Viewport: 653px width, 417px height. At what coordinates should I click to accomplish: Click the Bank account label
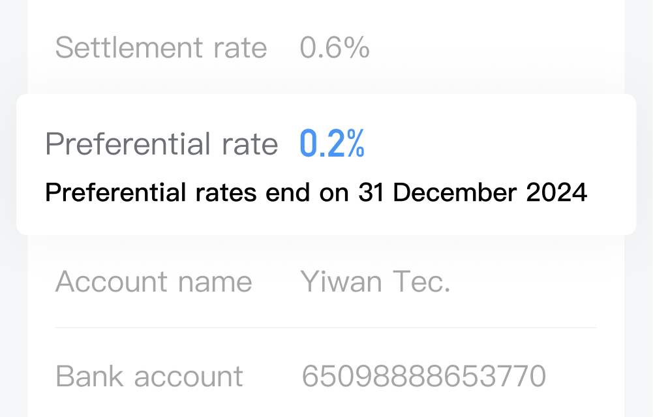click(149, 376)
